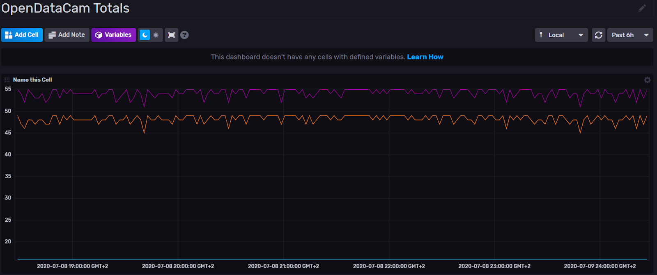
Task: Click the 25 y-axis label
Action: coord(8,220)
